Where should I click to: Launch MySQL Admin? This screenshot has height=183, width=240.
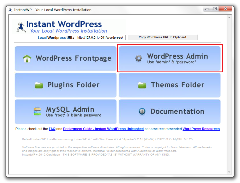(x=66, y=112)
